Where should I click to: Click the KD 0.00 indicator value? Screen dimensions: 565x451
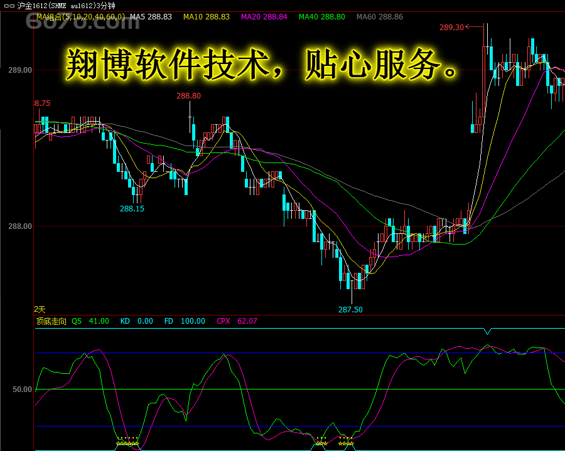(x=137, y=321)
